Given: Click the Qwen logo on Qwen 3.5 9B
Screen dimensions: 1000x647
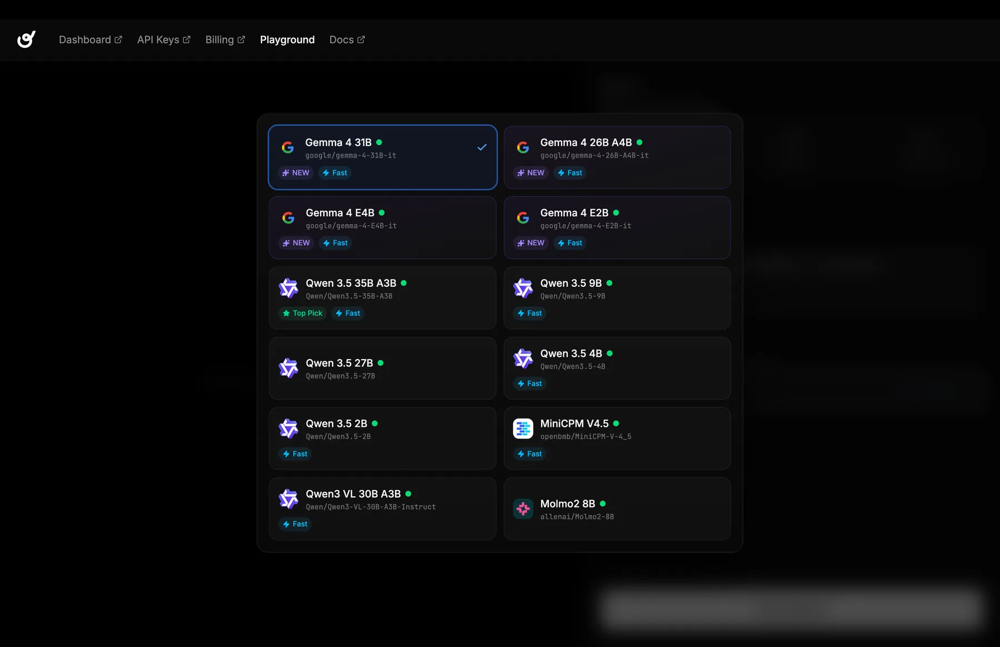Looking at the screenshot, I should point(523,288).
